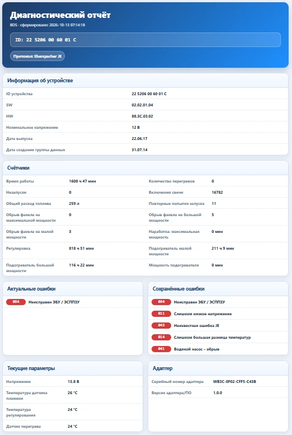
Task: Click the 094 badge under Актуальные ошибки
Action: (x=16, y=302)
